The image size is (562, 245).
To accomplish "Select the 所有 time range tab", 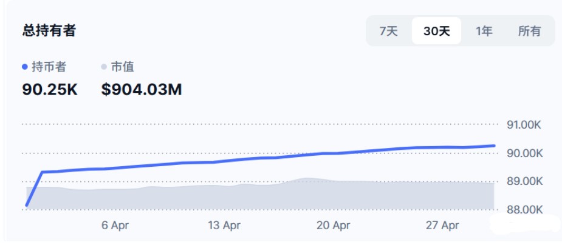I will pyautogui.click(x=529, y=31).
